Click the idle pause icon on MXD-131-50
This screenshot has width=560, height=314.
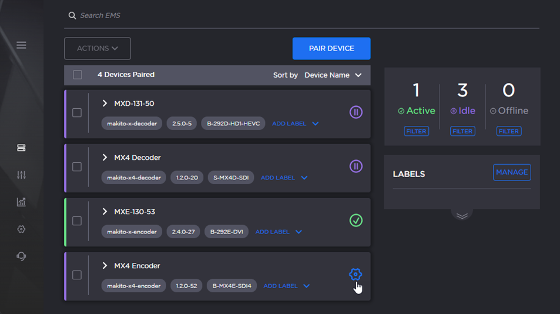pyautogui.click(x=356, y=112)
